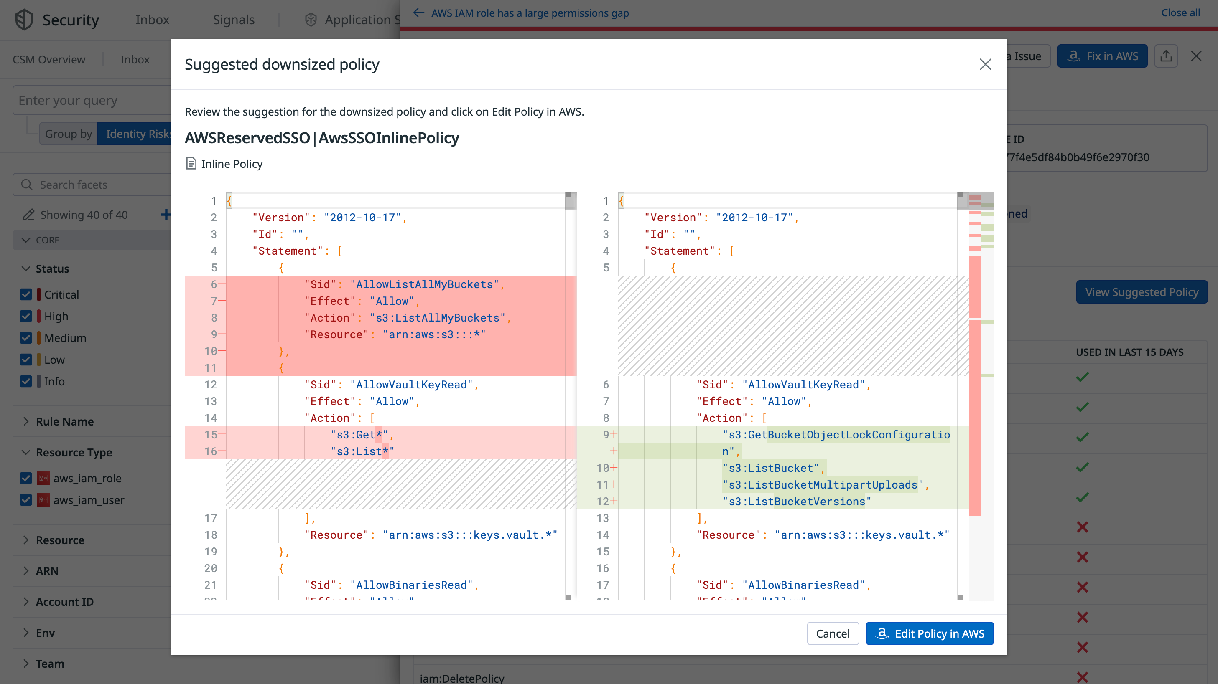The height and width of the screenshot is (684, 1218).
Task: Expand the Env facet
Action: tap(26, 633)
